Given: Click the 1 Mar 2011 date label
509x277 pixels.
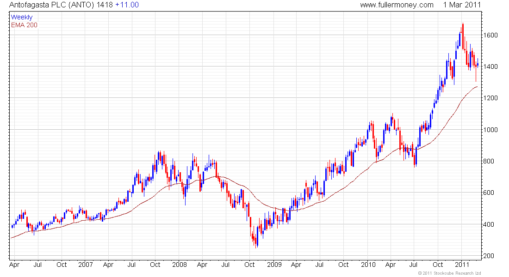Looking at the screenshot, I should (x=462, y=5).
